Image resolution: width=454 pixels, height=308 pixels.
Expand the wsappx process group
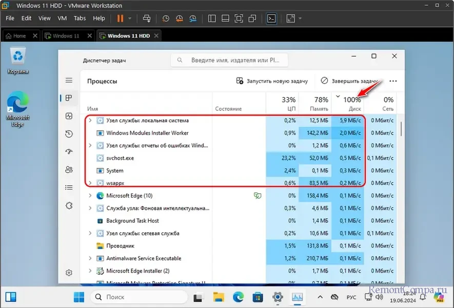[x=90, y=183]
